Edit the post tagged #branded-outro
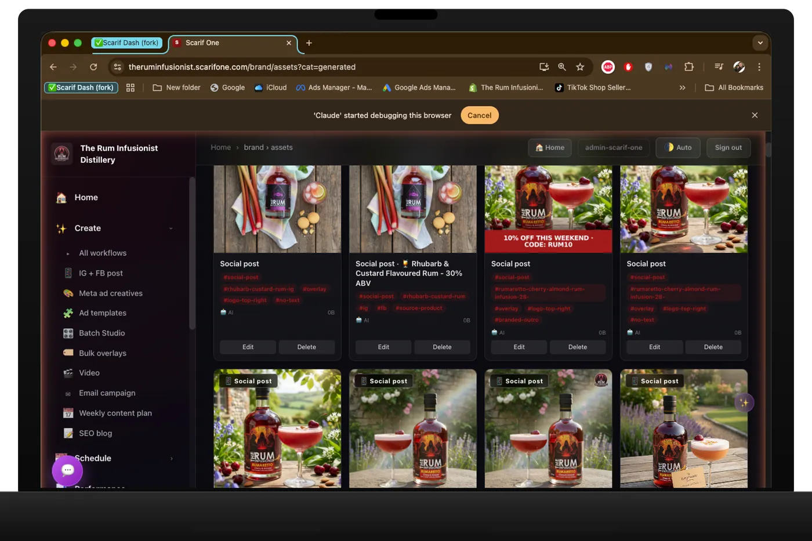This screenshot has width=812, height=541. pos(519,347)
